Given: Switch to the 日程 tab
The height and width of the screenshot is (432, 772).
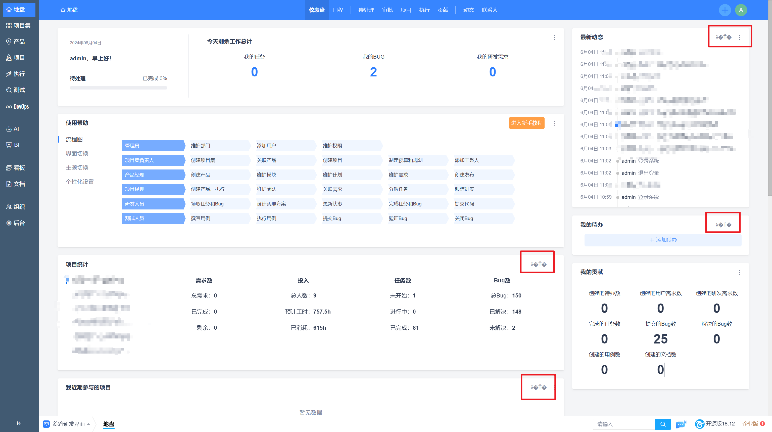Looking at the screenshot, I should pyautogui.click(x=338, y=10).
